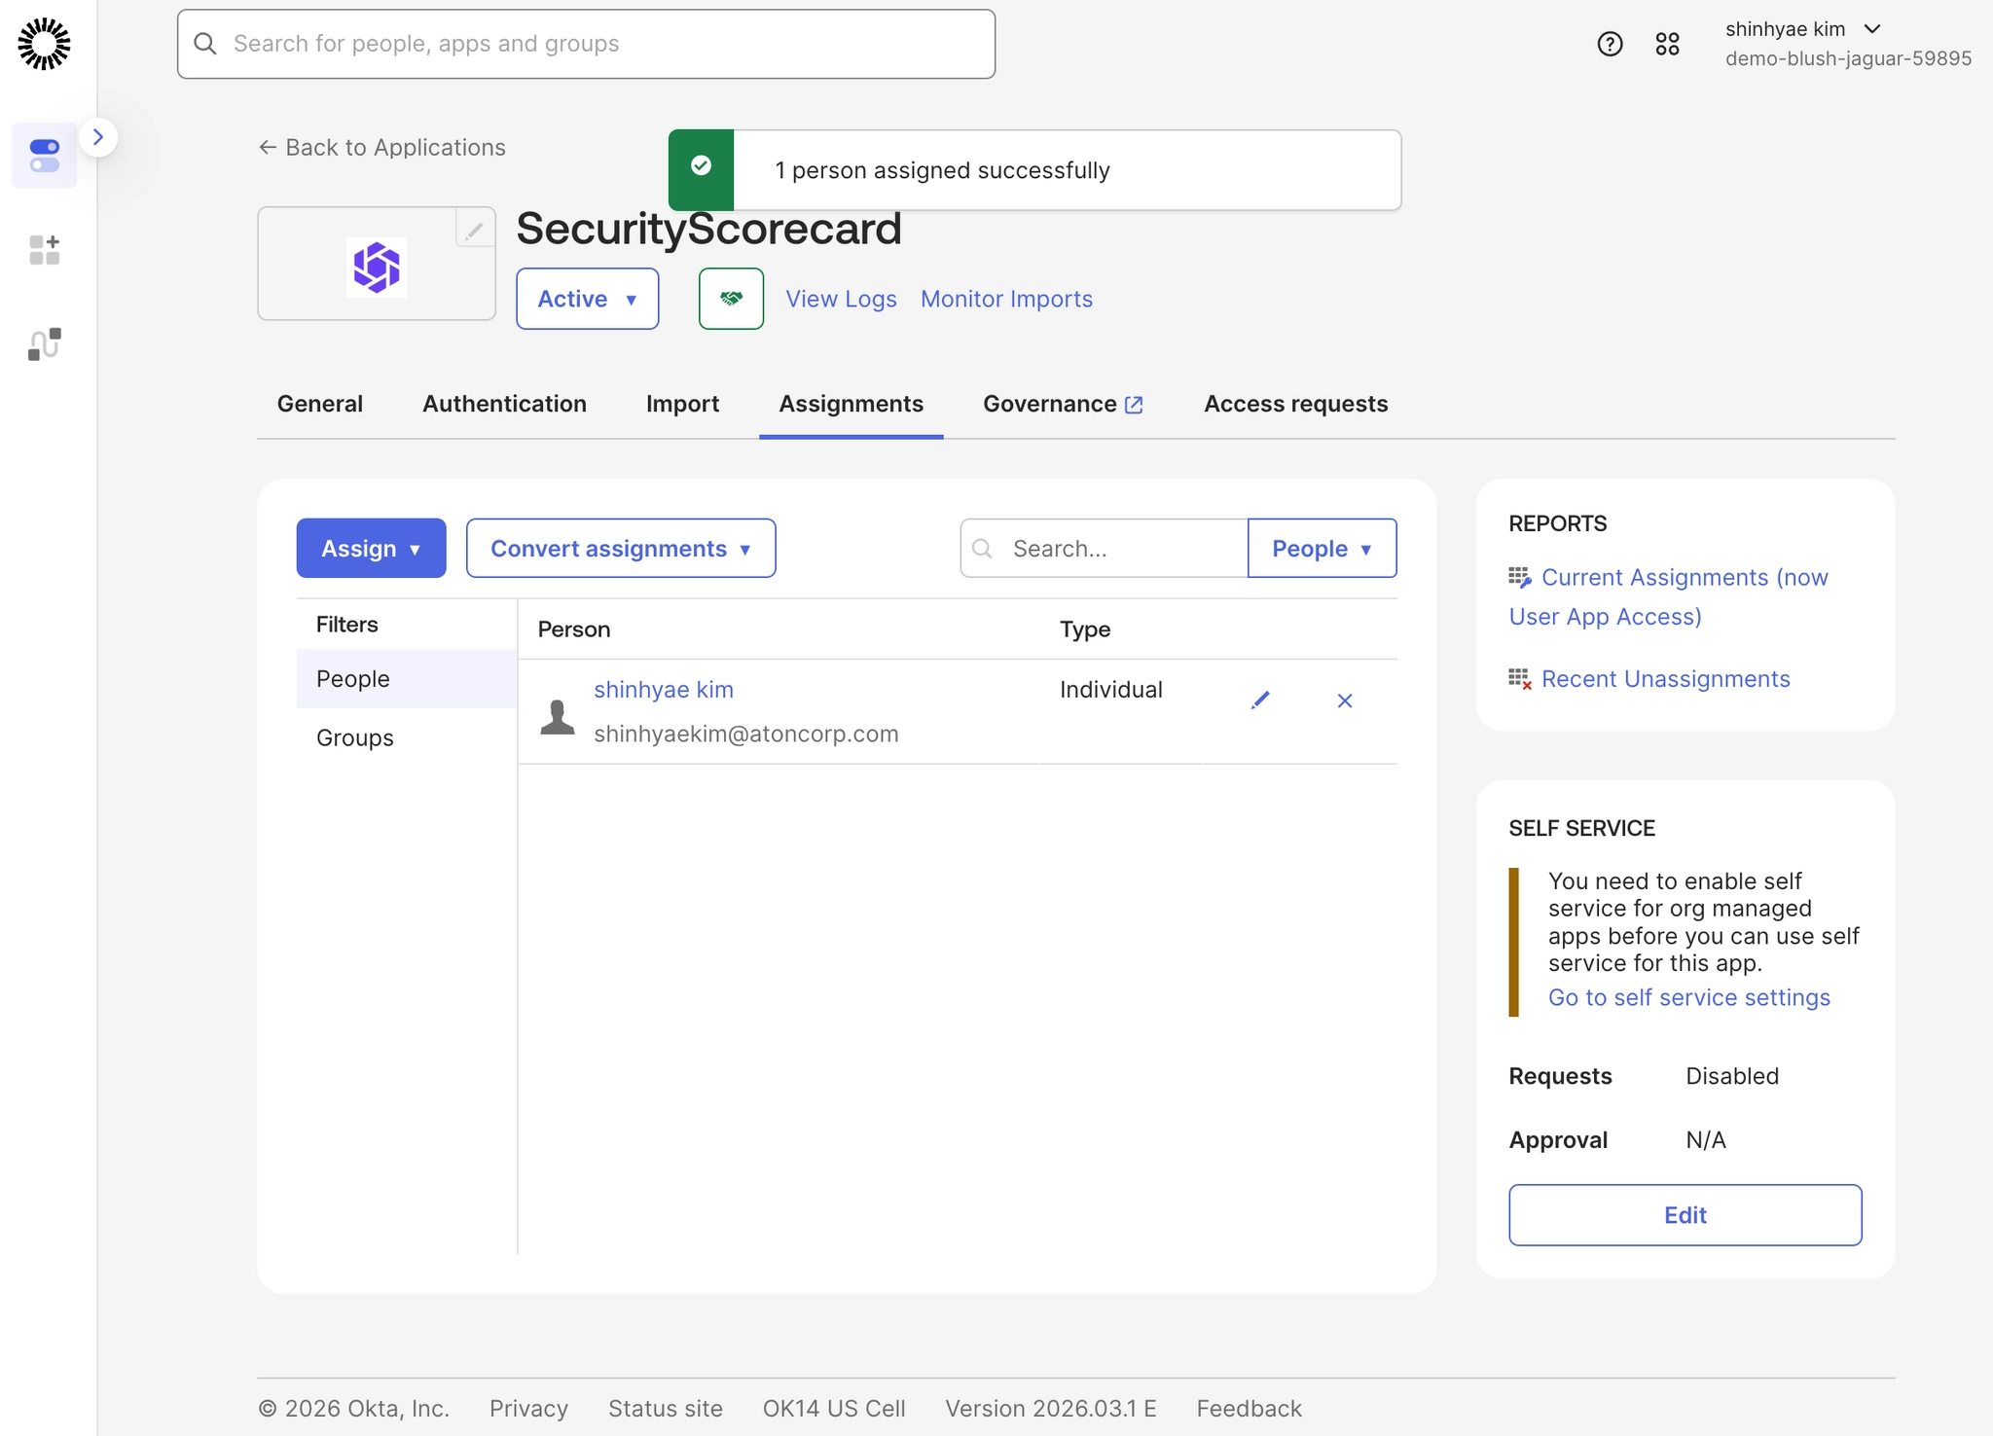Click the workflow sidebar icon

click(x=44, y=344)
